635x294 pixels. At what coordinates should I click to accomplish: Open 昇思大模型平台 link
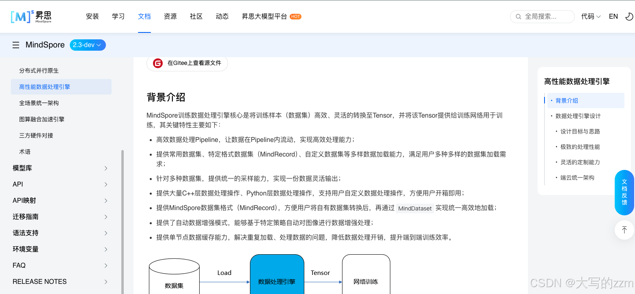[265, 17]
